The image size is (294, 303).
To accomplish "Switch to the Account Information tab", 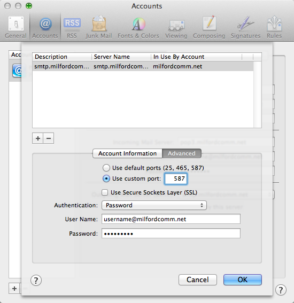I will (x=127, y=153).
